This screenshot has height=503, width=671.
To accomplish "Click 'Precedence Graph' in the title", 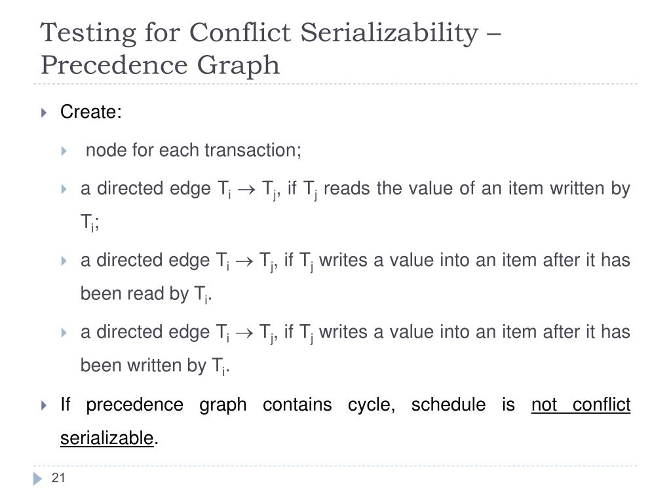I will [160, 65].
